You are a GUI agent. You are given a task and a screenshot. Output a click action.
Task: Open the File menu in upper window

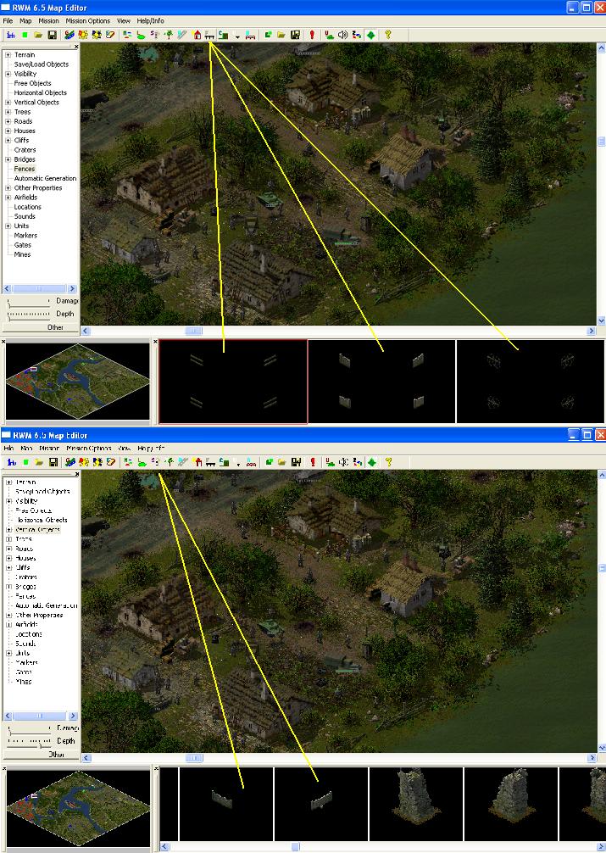click(8, 20)
